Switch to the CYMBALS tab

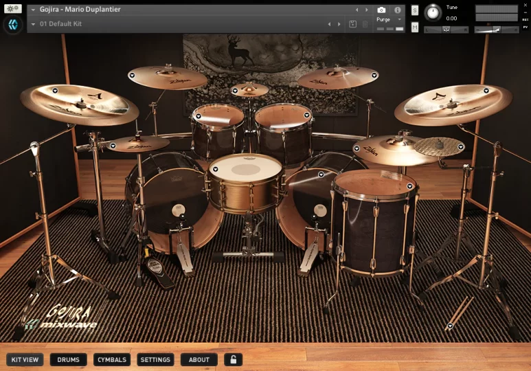(112, 359)
